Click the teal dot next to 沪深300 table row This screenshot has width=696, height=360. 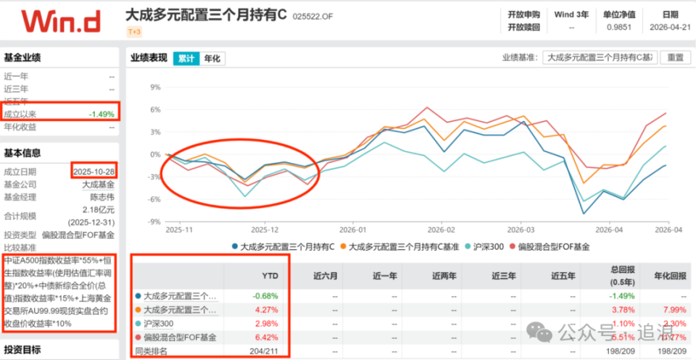coord(138,324)
